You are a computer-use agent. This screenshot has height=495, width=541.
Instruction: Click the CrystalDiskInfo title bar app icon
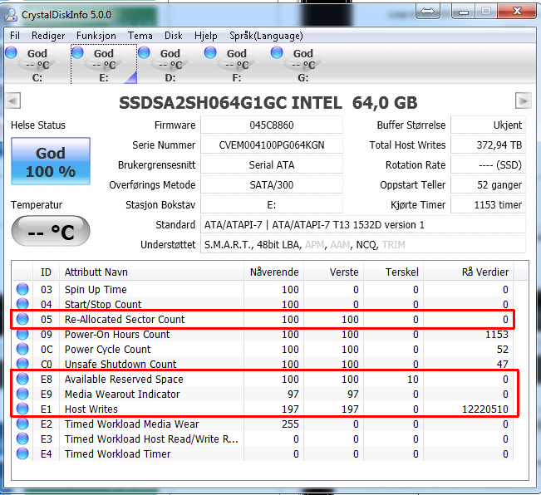[x=12, y=15]
